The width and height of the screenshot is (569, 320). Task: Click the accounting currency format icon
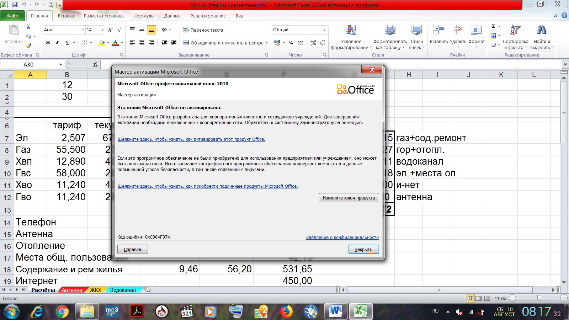coord(277,43)
